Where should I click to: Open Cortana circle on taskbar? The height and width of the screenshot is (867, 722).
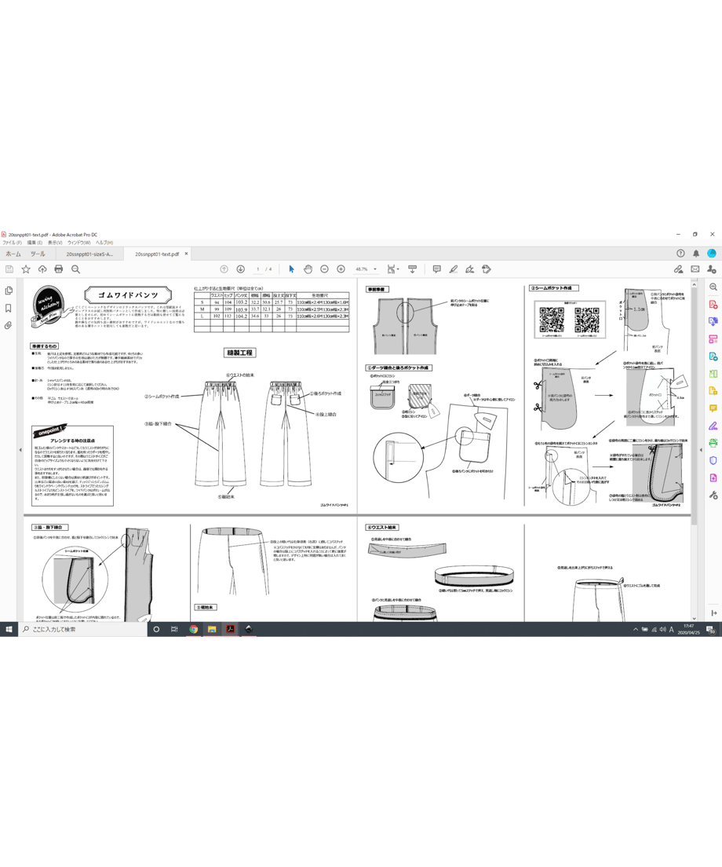[156, 629]
